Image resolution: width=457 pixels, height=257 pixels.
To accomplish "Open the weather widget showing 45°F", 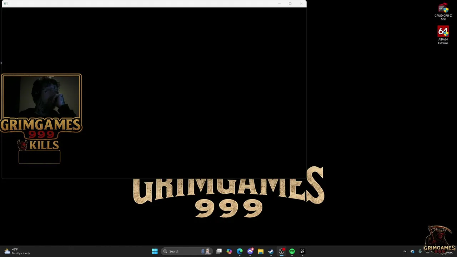I will tap(17, 251).
